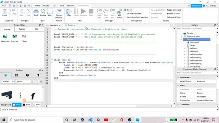Open the Toolbox search filter options icon
219x123 pixels.
pos(41,81)
